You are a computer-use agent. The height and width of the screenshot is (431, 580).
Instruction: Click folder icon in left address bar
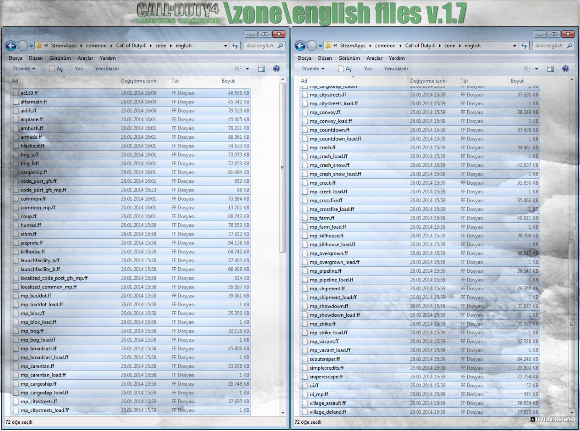tap(39, 46)
